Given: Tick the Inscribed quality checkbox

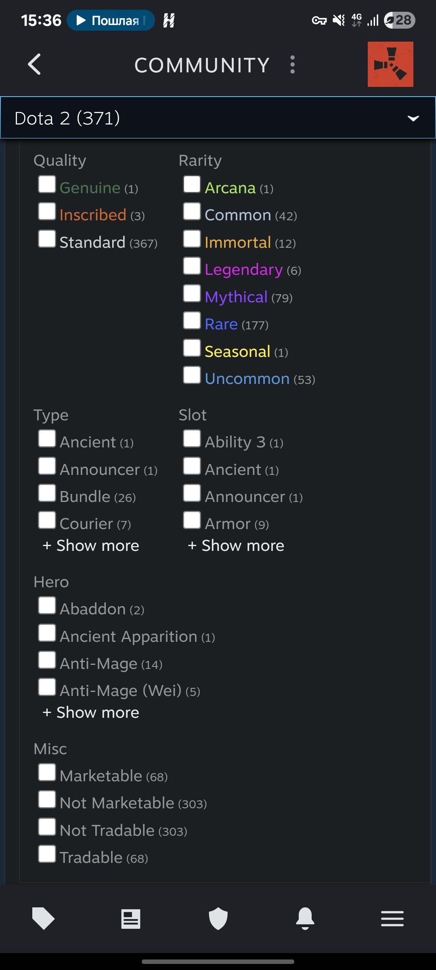Looking at the screenshot, I should coord(47,211).
